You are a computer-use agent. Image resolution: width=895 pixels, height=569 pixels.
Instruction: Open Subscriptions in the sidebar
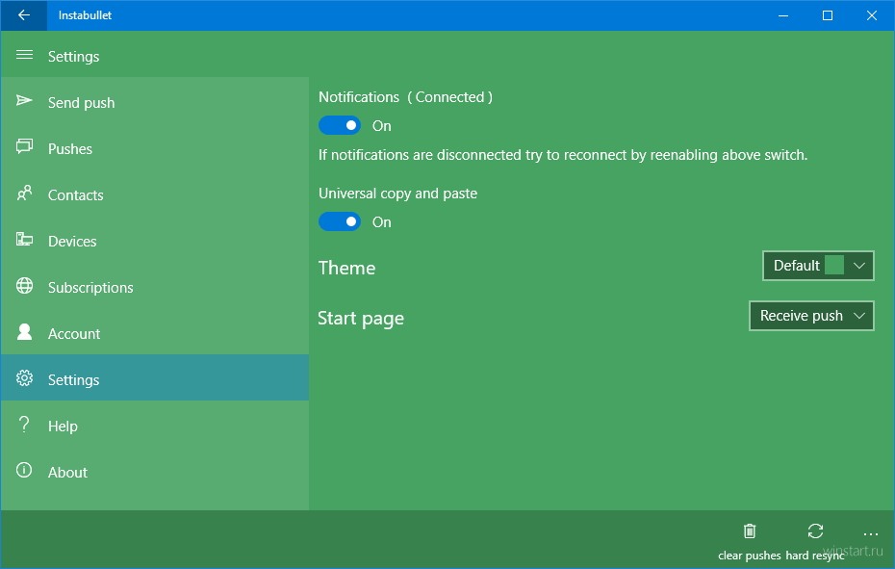click(155, 287)
